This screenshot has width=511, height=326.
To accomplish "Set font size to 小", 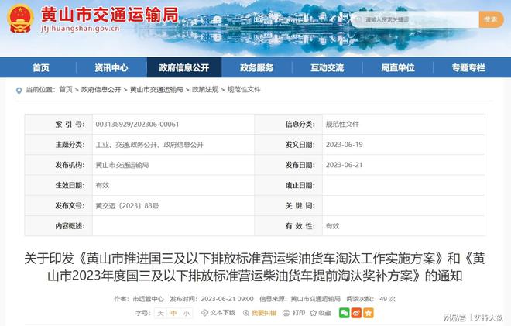I will [186, 313].
